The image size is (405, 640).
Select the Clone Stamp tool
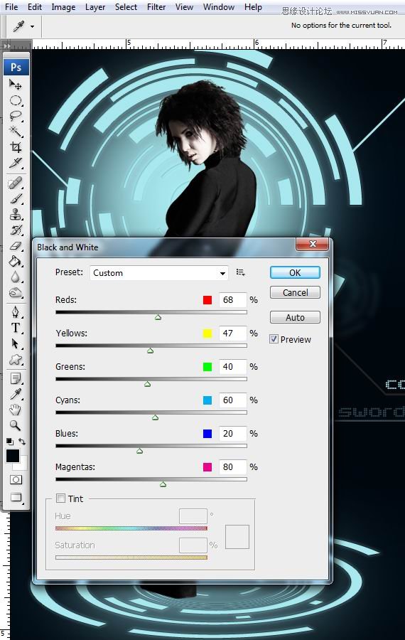point(16,214)
